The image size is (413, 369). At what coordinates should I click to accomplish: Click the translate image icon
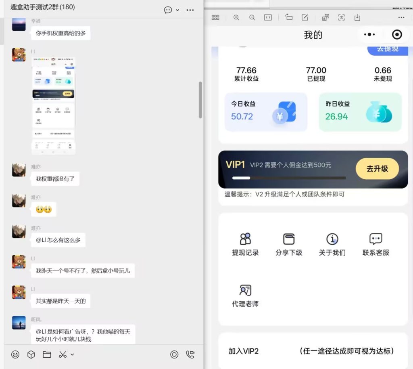[325, 17]
